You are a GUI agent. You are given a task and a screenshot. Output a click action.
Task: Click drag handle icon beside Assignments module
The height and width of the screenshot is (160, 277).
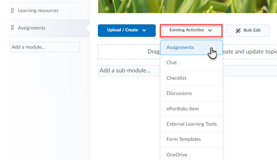click(x=12, y=28)
